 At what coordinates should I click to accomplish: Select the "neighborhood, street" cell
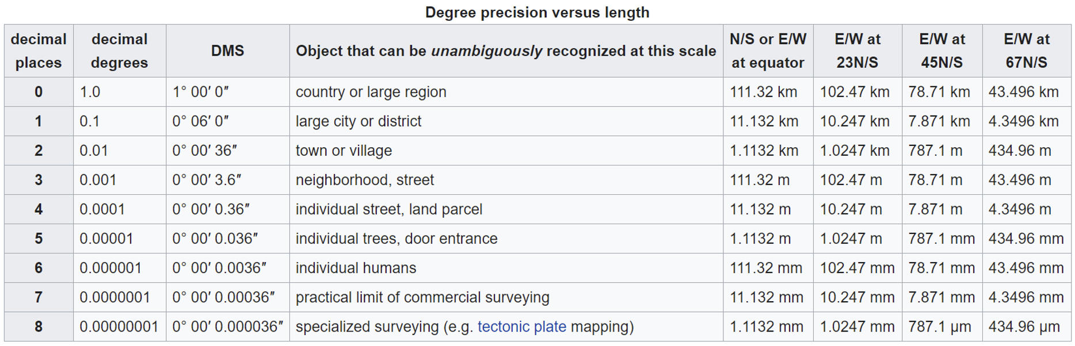(365, 180)
